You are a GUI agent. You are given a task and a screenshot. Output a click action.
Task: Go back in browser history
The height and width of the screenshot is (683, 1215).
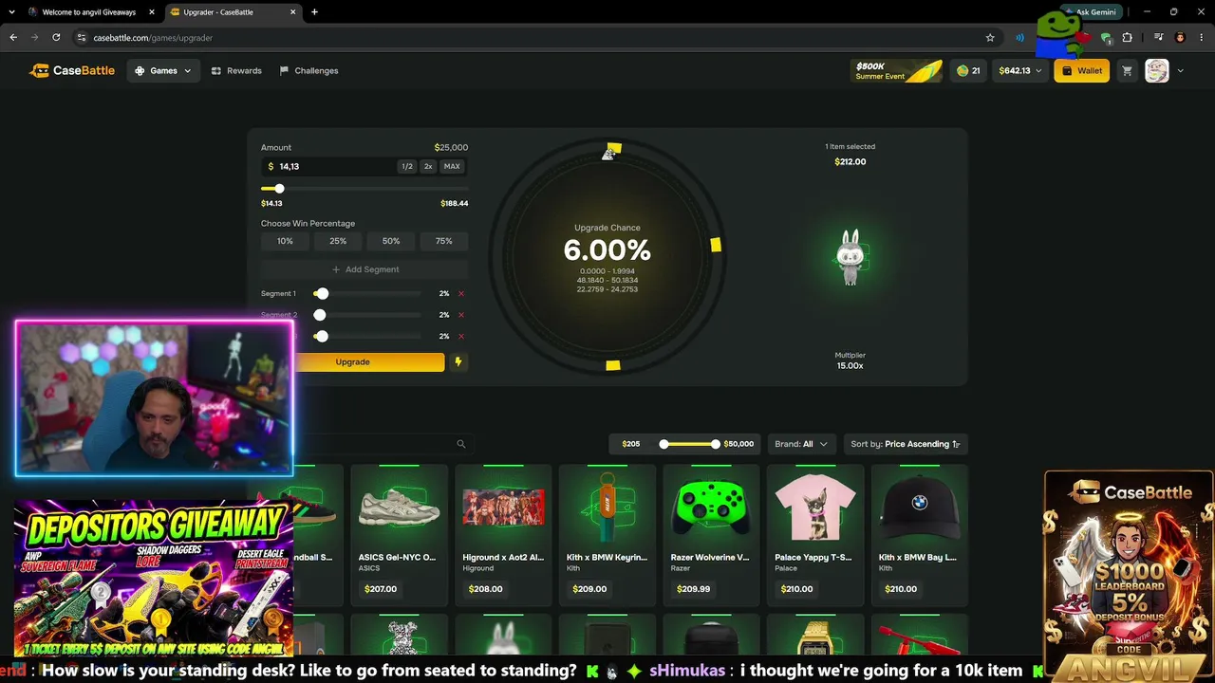(x=13, y=38)
